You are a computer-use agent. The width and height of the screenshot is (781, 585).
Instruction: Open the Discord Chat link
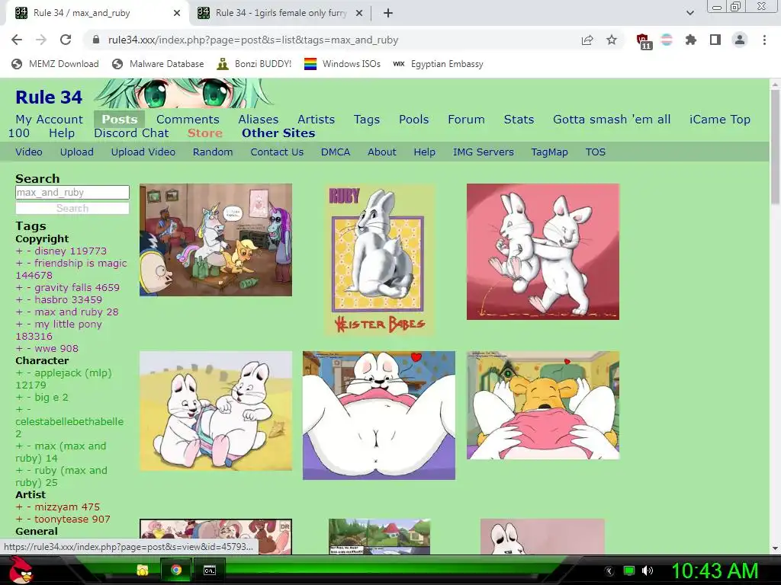coord(131,133)
